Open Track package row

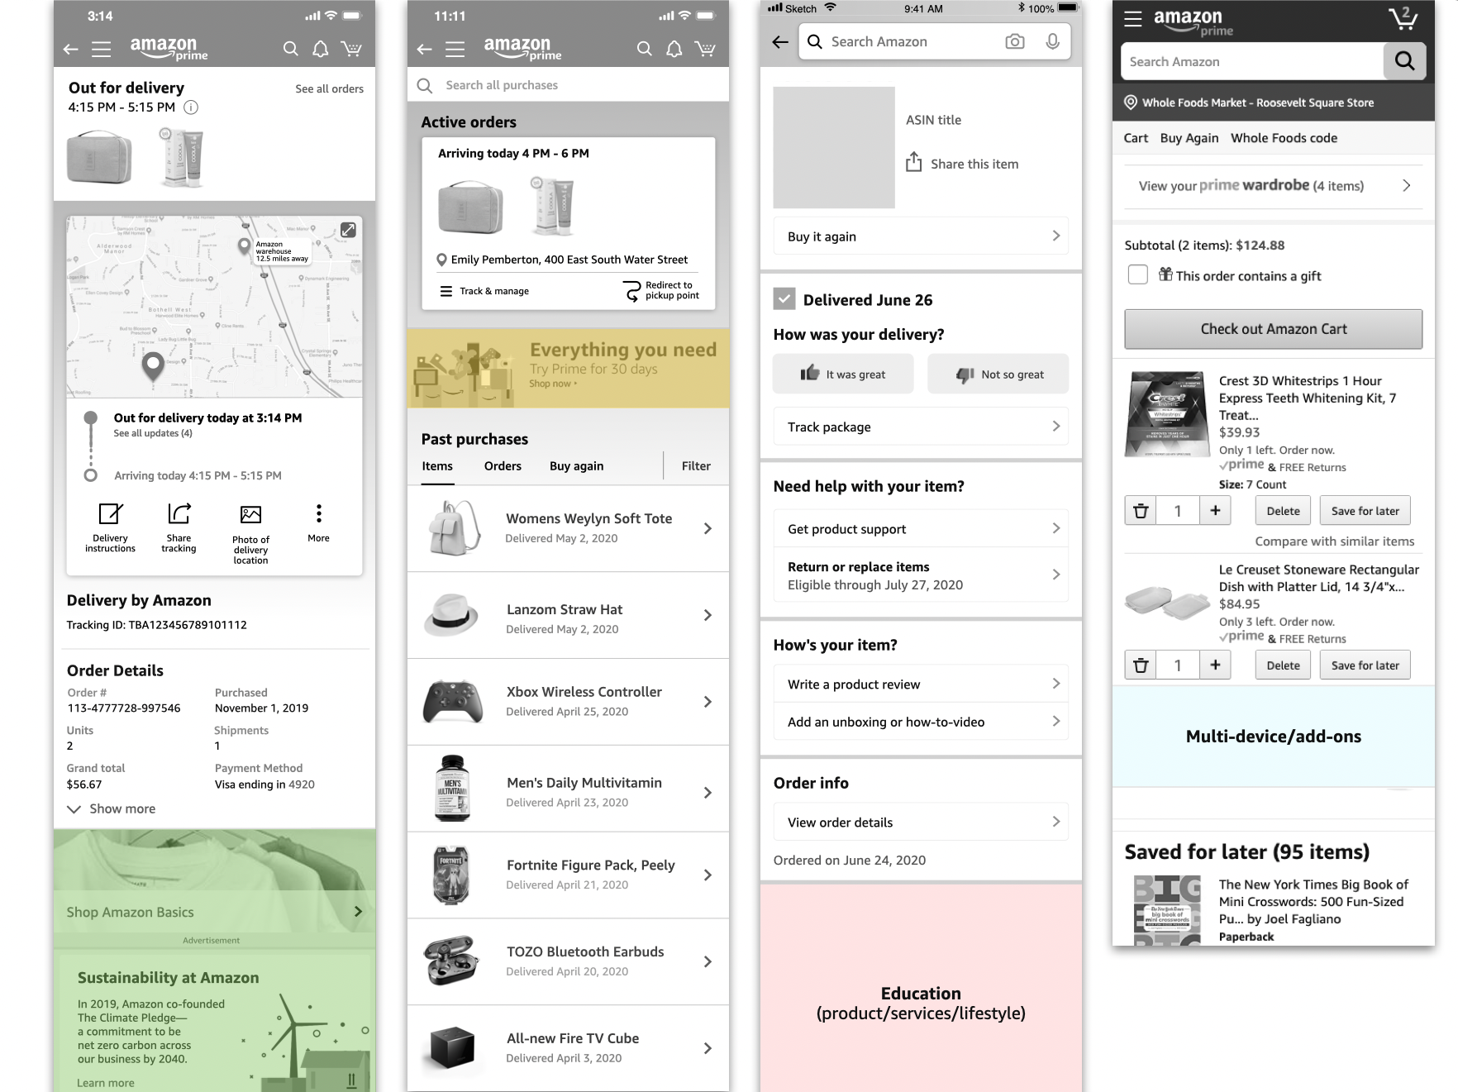pyautogui.click(x=921, y=427)
